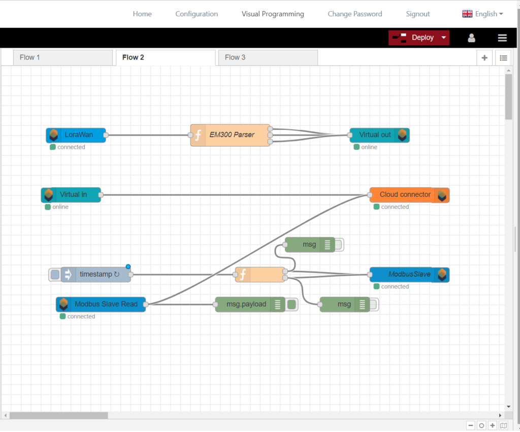Trigger the timestamp inject button
The height and width of the screenshot is (432, 520).
pyautogui.click(x=55, y=275)
